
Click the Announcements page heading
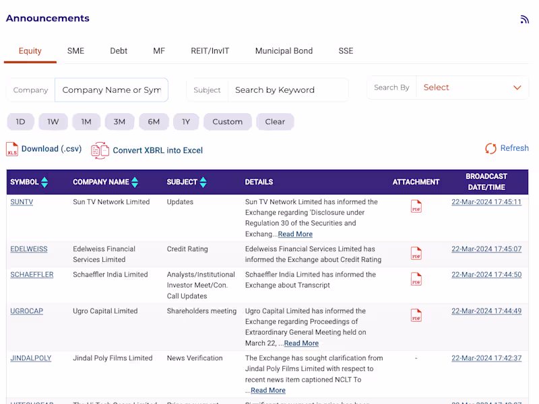(48, 18)
